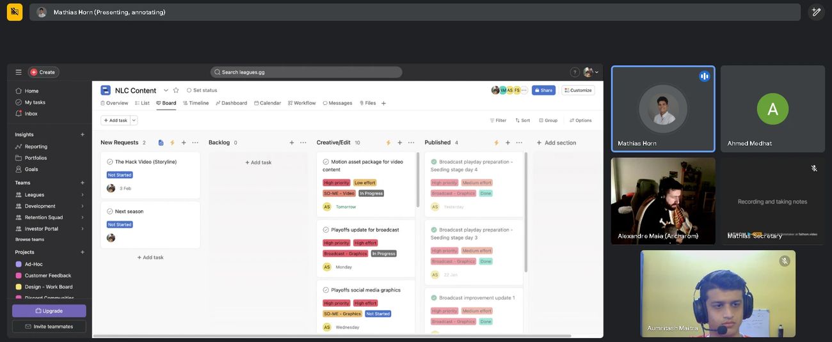This screenshot has width=832, height=342.
Task: Star the NLC Content project as favorite
Action: pyautogui.click(x=176, y=90)
